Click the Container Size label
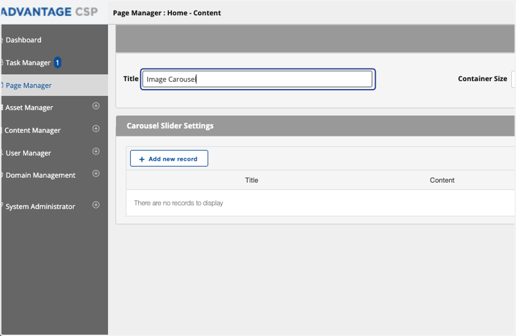The height and width of the screenshot is (336, 516). click(482, 79)
